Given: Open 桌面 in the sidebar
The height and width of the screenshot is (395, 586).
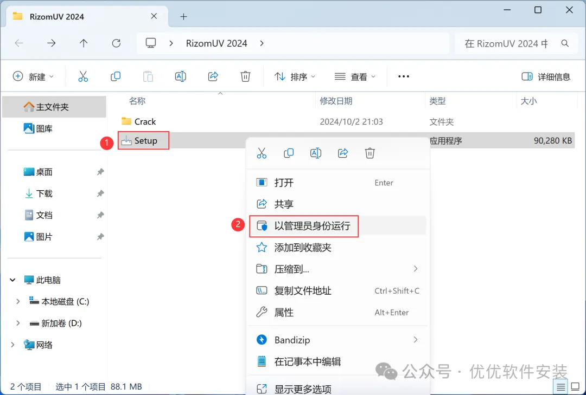Looking at the screenshot, I should coord(54,172).
